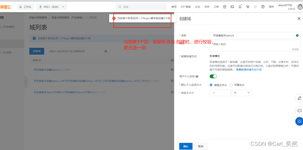
Task: Click the blue info icon in the notice banner
Action: [34, 38]
